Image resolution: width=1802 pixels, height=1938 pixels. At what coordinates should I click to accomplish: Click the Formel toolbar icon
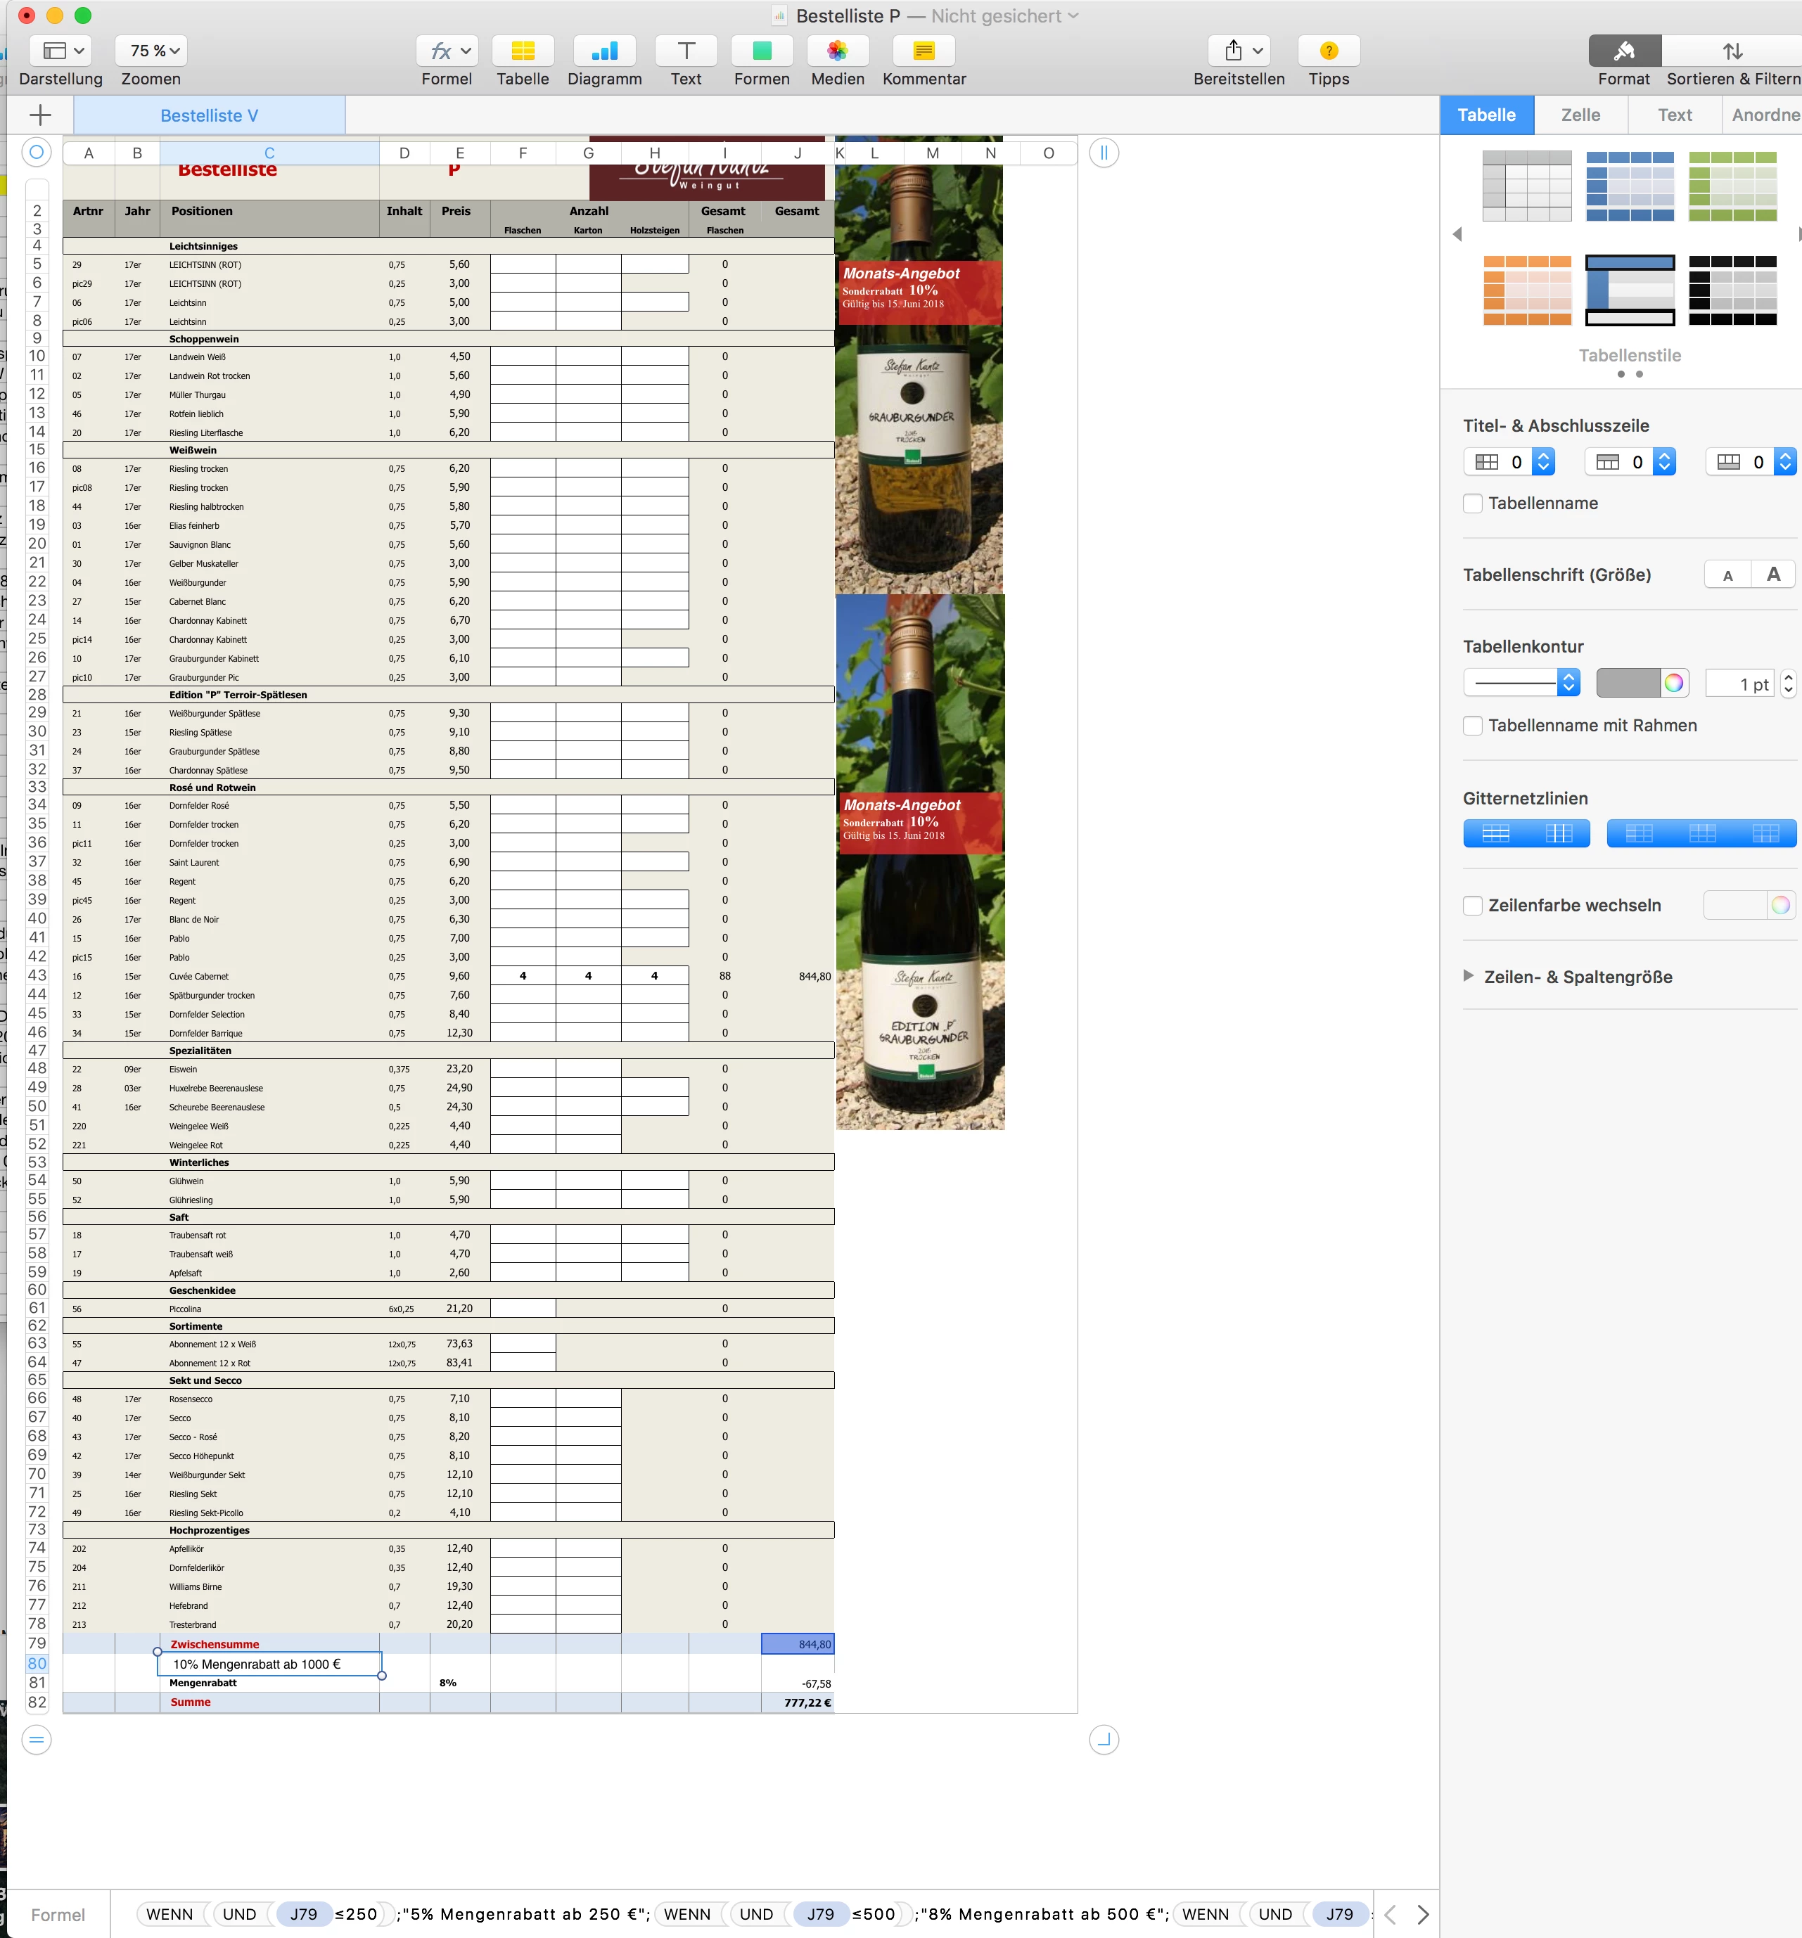(x=446, y=51)
